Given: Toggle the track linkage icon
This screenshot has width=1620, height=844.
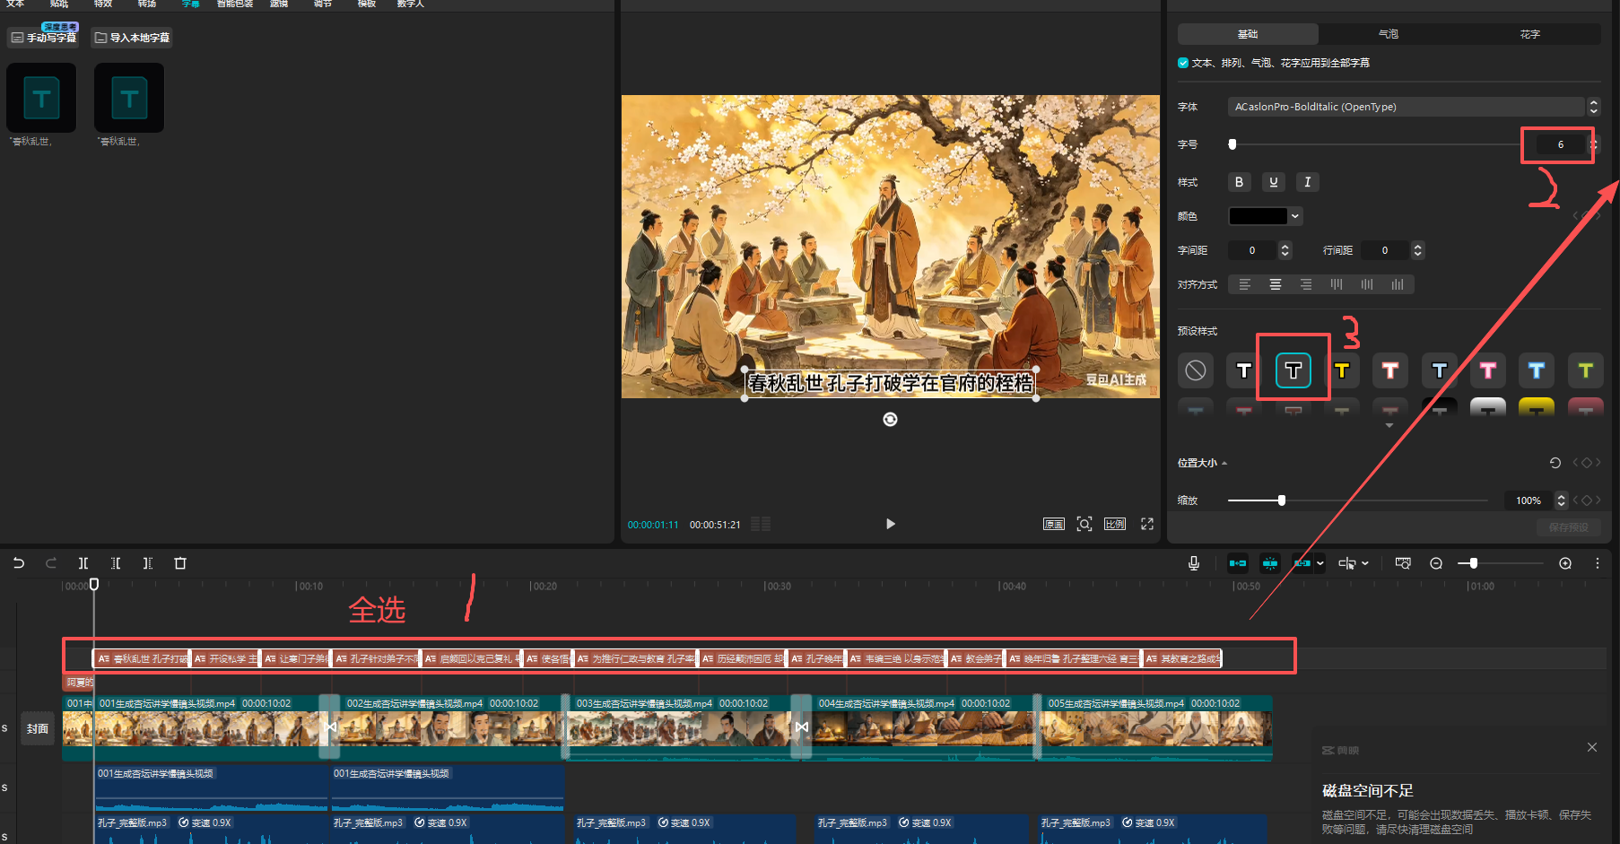Looking at the screenshot, I should coord(1302,563).
